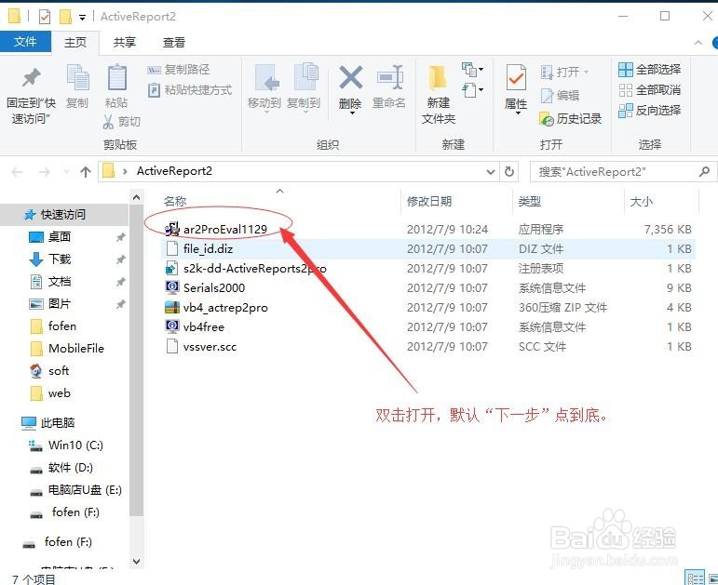Open the soft folder in sidebar

(49, 371)
